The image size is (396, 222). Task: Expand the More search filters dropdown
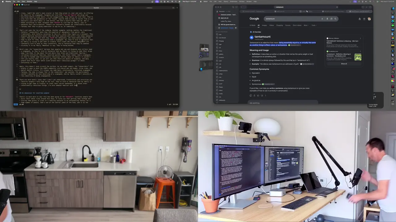pyautogui.click(x=306, y=25)
